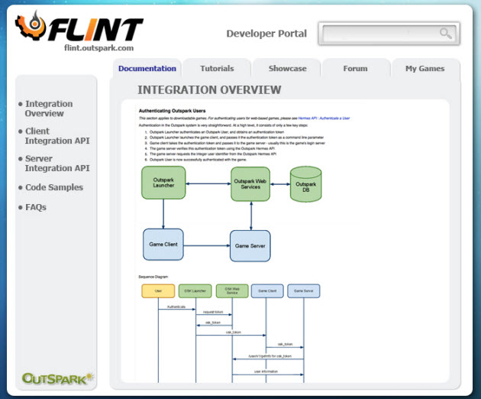Screen dimensions: 481x399
Task: Click the Authenticating Outspark Users heading
Action: (172, 111)
